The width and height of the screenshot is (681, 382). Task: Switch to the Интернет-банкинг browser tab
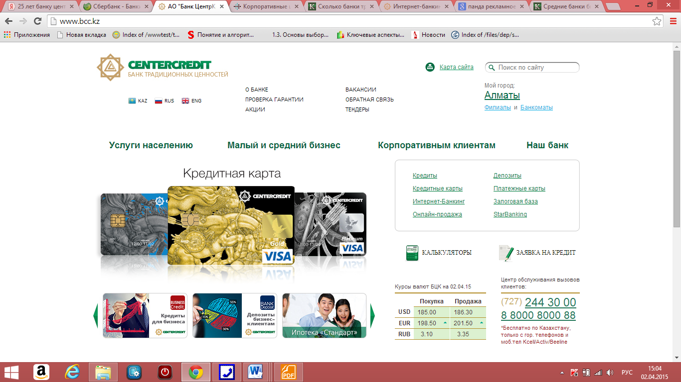click(416, 7)
